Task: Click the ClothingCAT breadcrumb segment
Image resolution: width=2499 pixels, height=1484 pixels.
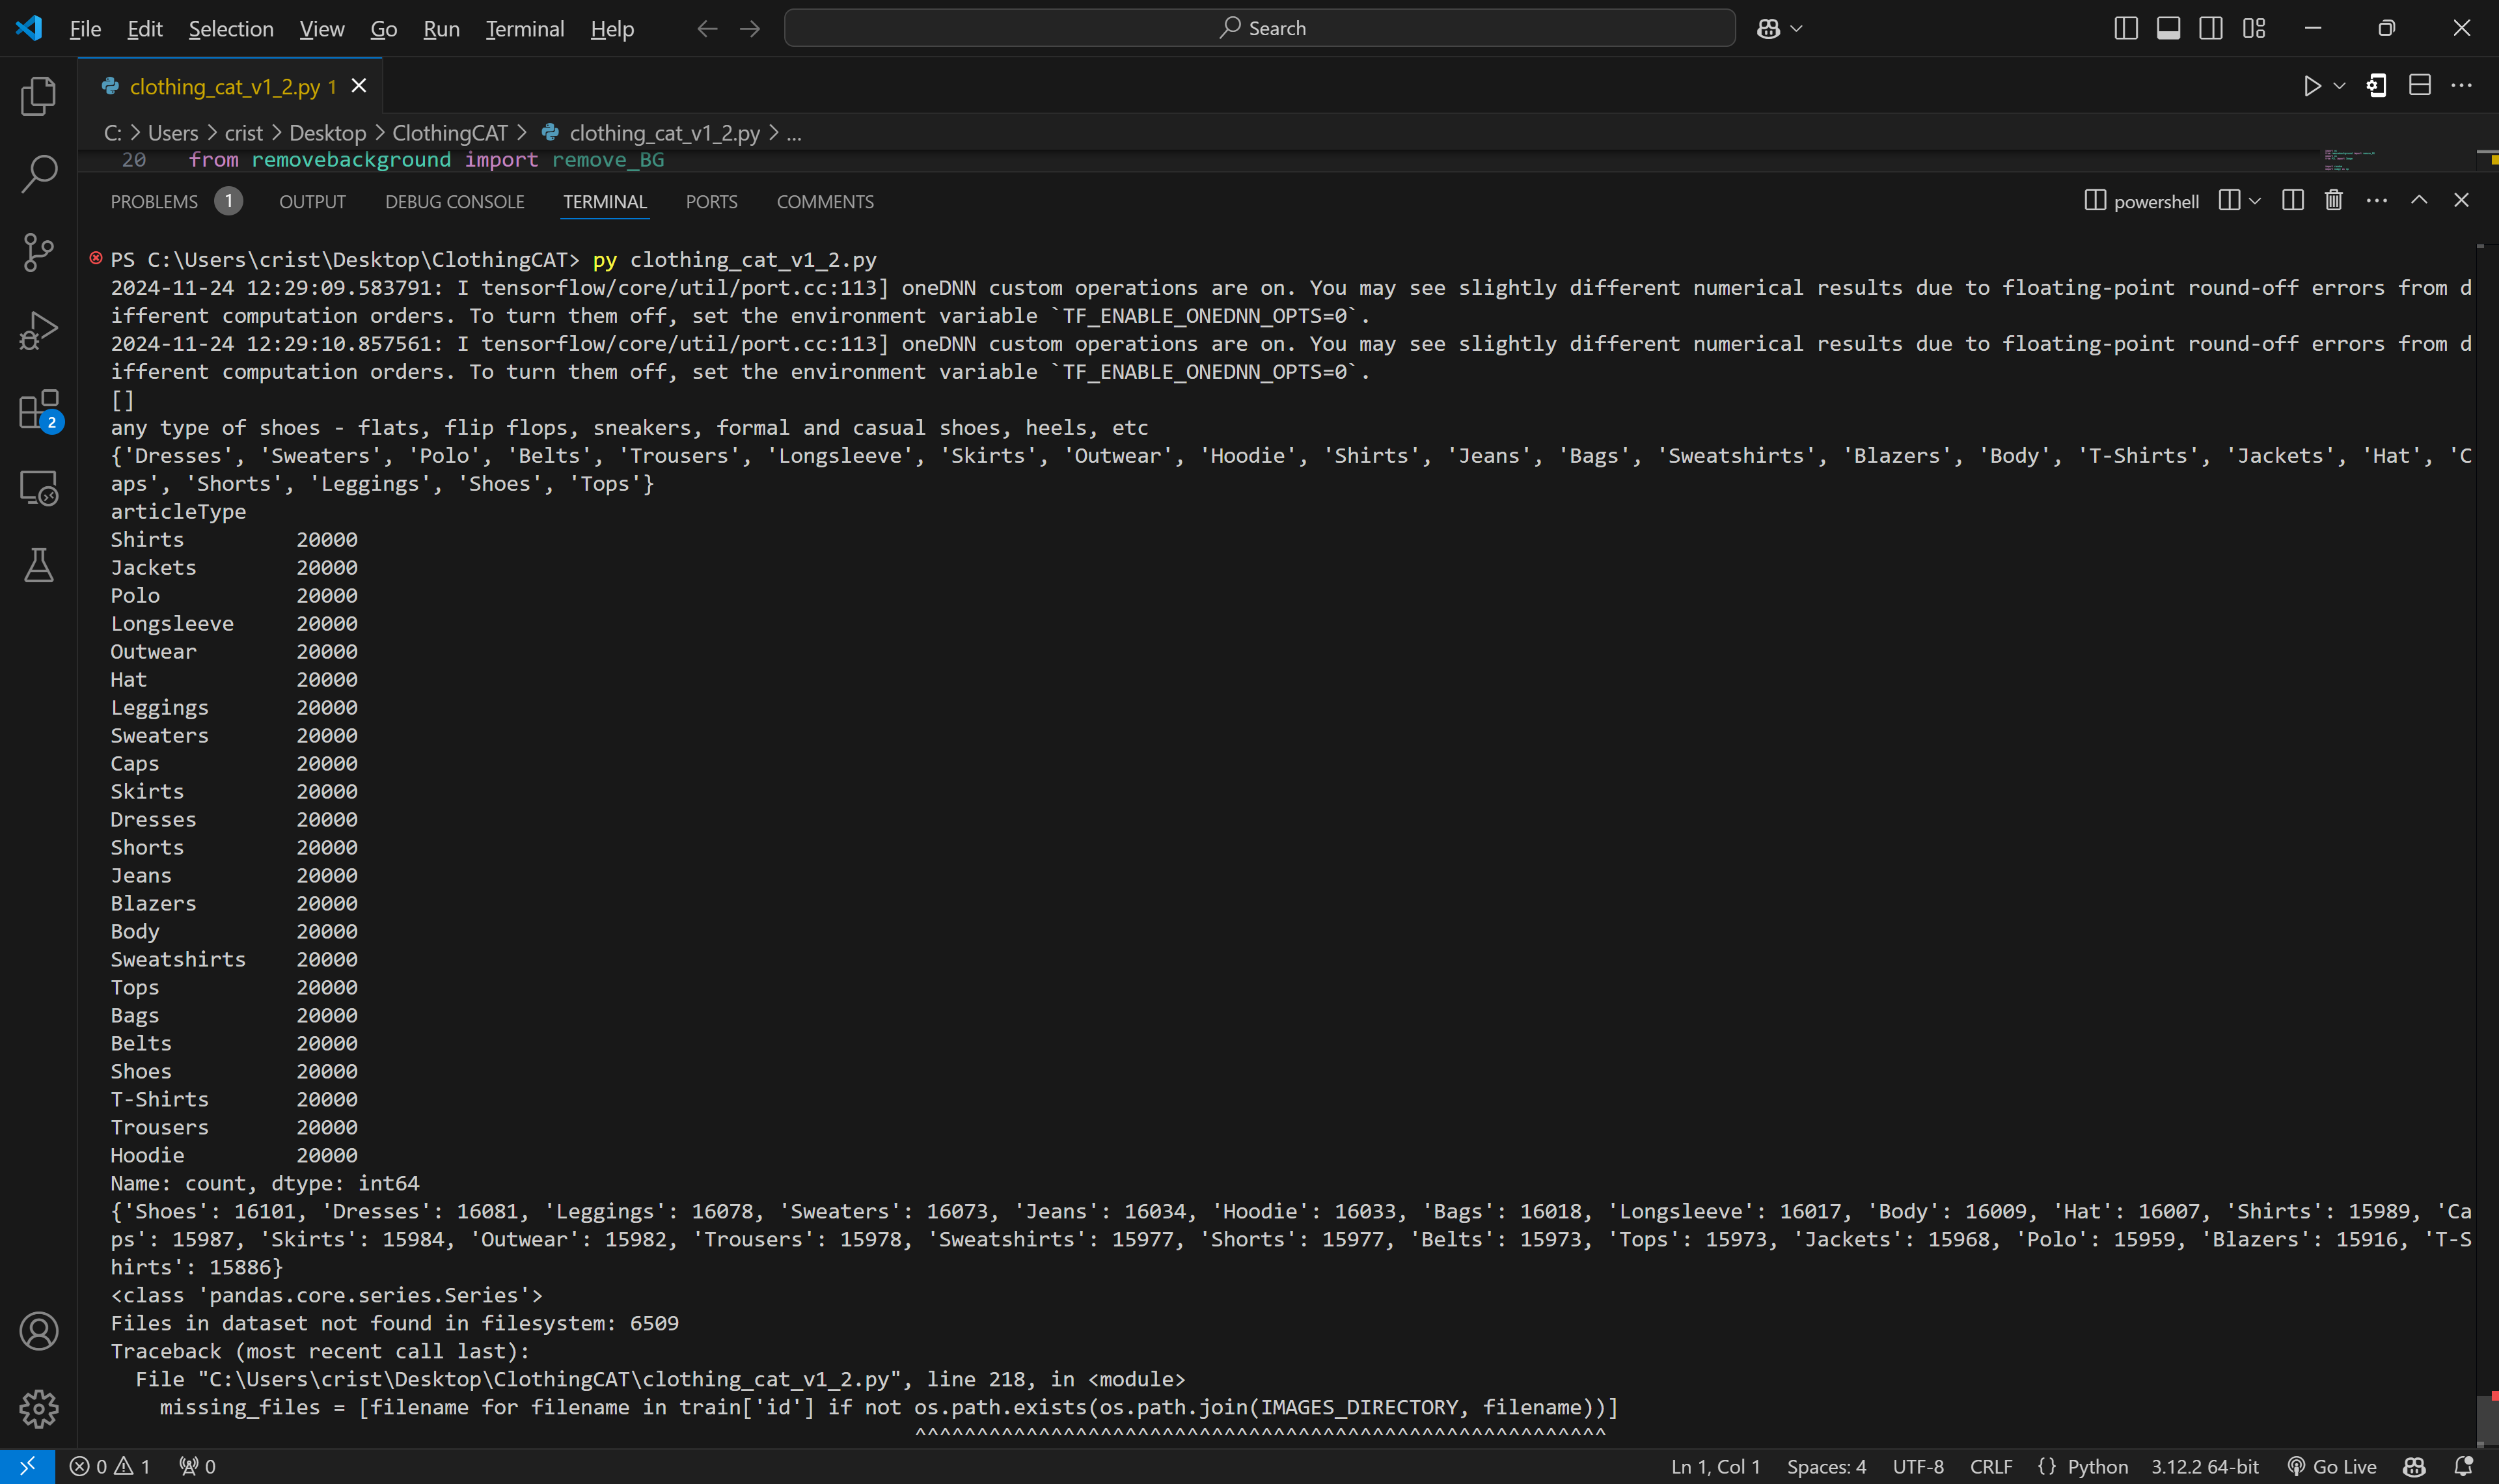Action: pos(450,133)
